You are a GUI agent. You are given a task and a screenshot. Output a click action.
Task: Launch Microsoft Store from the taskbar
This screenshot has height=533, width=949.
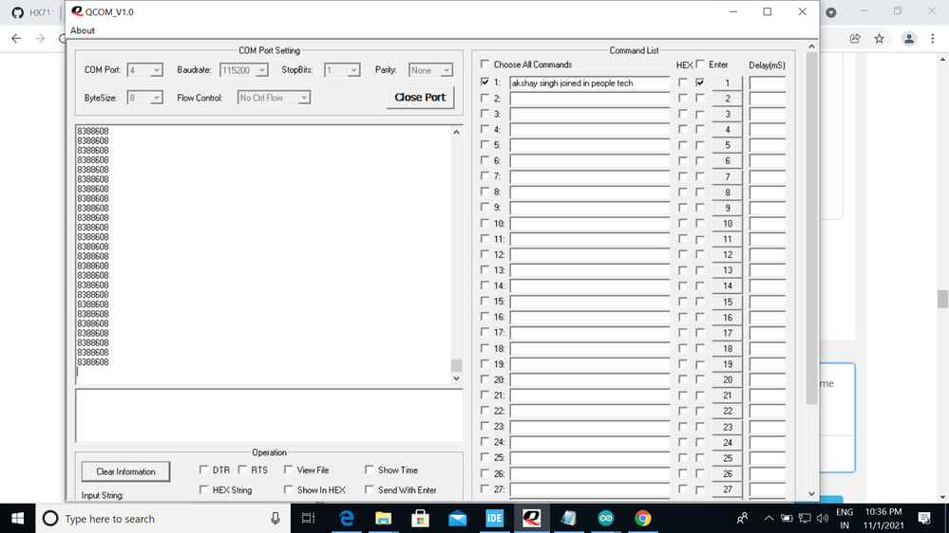[x=420, y=519]
